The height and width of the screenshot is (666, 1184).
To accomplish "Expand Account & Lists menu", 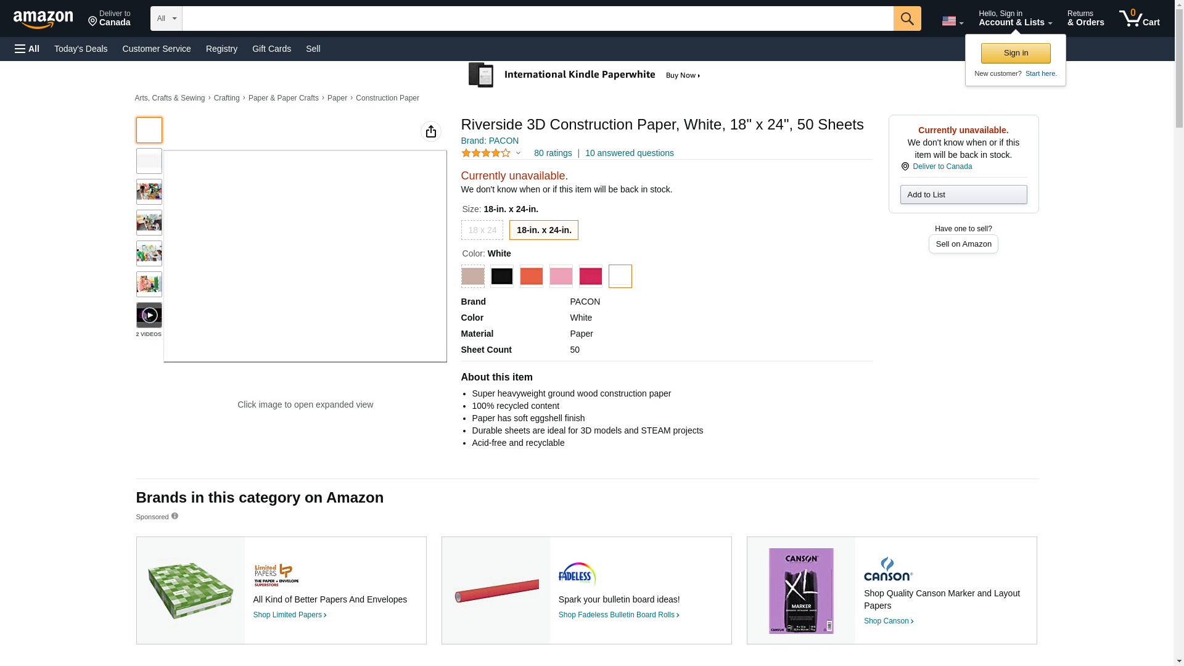I will (x=1015, y=18).
